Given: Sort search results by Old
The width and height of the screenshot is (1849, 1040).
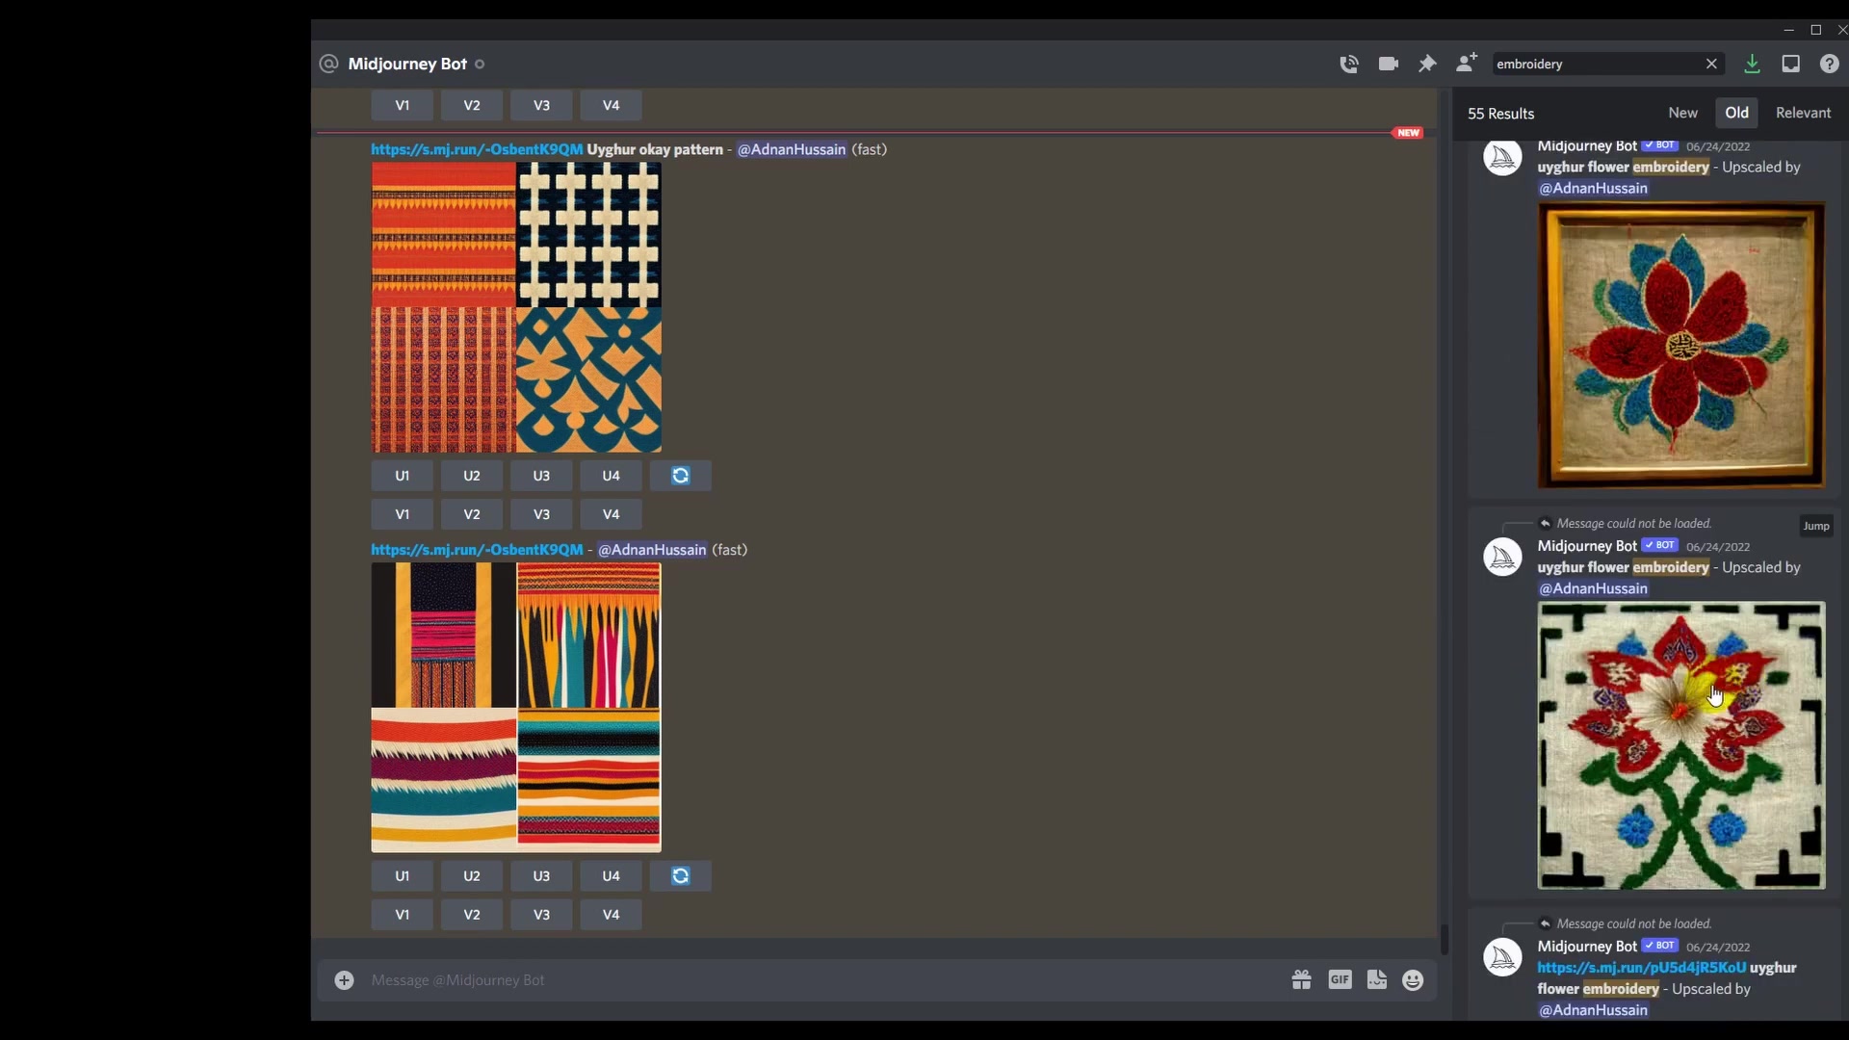Looking at the screenshot, I should tap(1736, 113).
